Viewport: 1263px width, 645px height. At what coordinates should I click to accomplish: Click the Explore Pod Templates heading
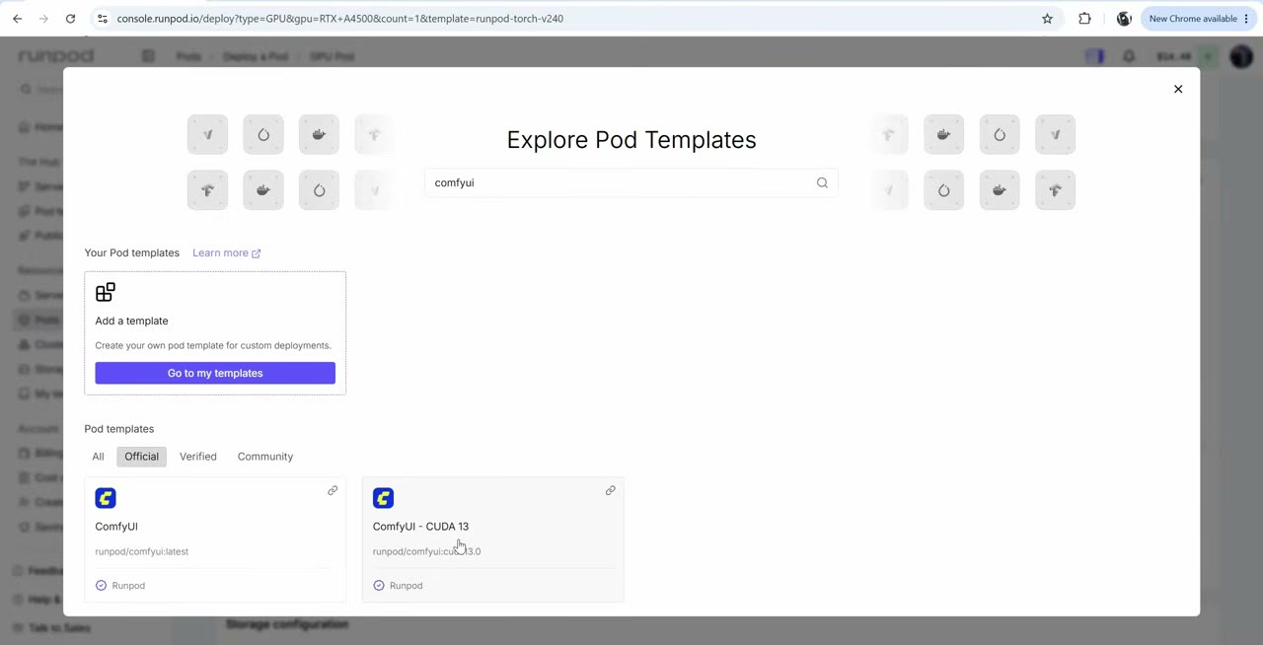click(x=631, y=140)
